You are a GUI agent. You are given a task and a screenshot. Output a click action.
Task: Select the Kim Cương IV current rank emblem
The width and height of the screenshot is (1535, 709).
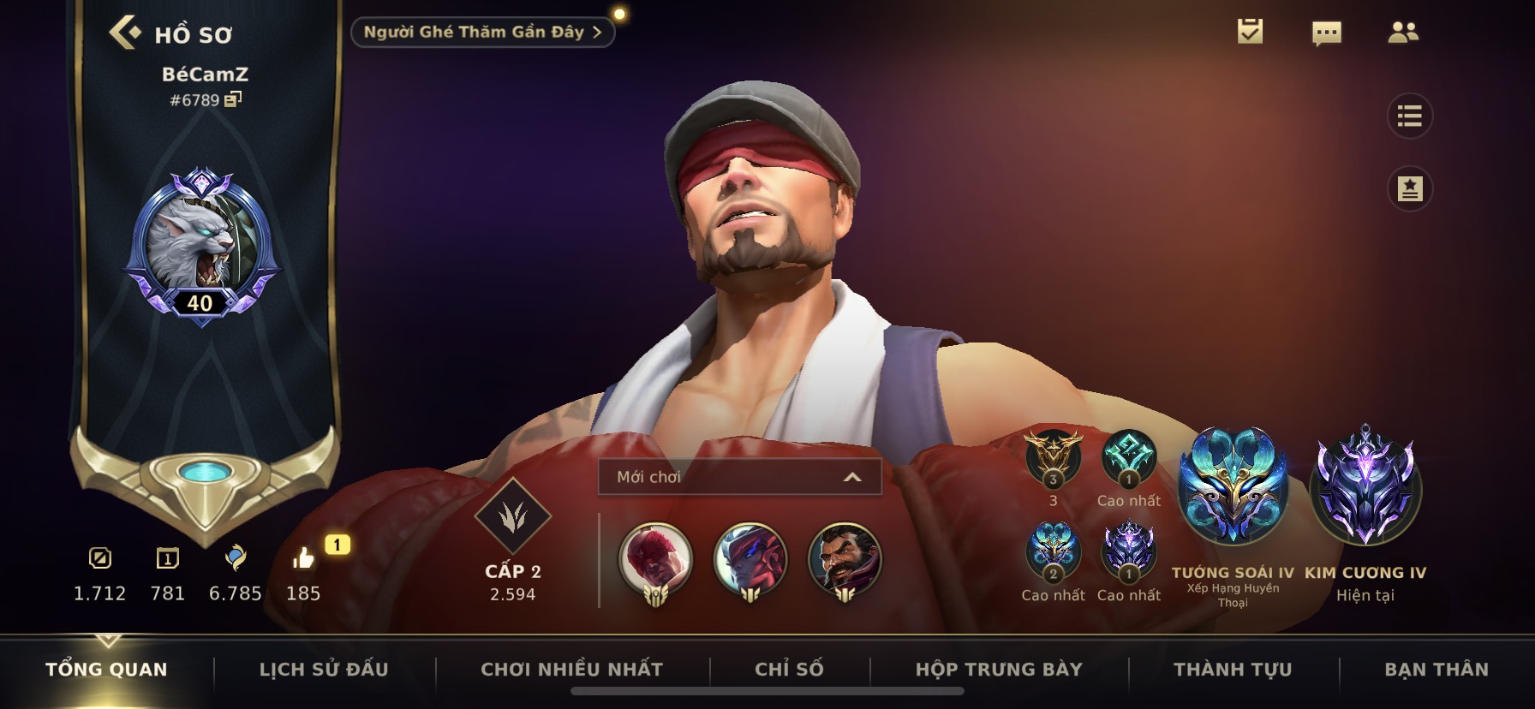[x=1365, y=486]
